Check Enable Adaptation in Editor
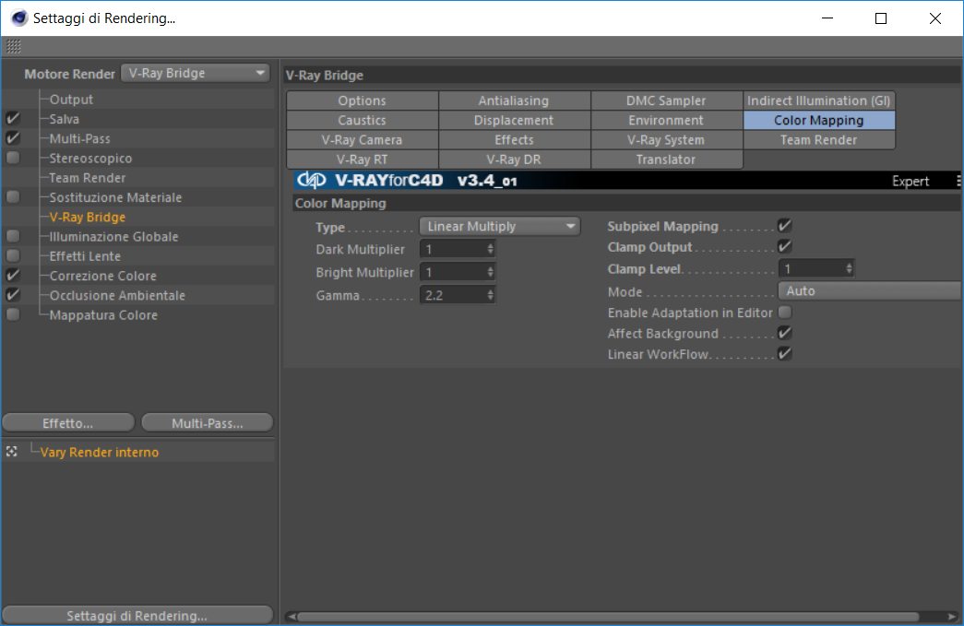Image resolution: width=964 pixels, height=626 pixels. coord(784,313)
